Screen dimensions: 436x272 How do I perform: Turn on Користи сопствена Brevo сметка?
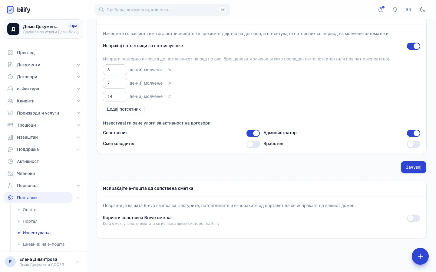[414, 218]
